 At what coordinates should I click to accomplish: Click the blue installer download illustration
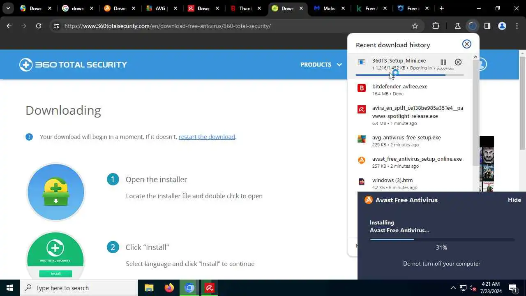point(56,192)
